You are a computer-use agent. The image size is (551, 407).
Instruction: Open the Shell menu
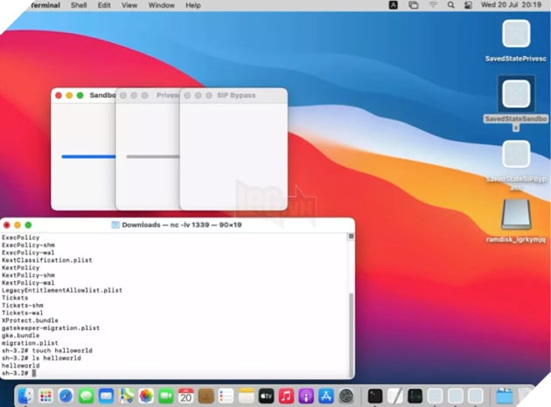click(79, 5)
